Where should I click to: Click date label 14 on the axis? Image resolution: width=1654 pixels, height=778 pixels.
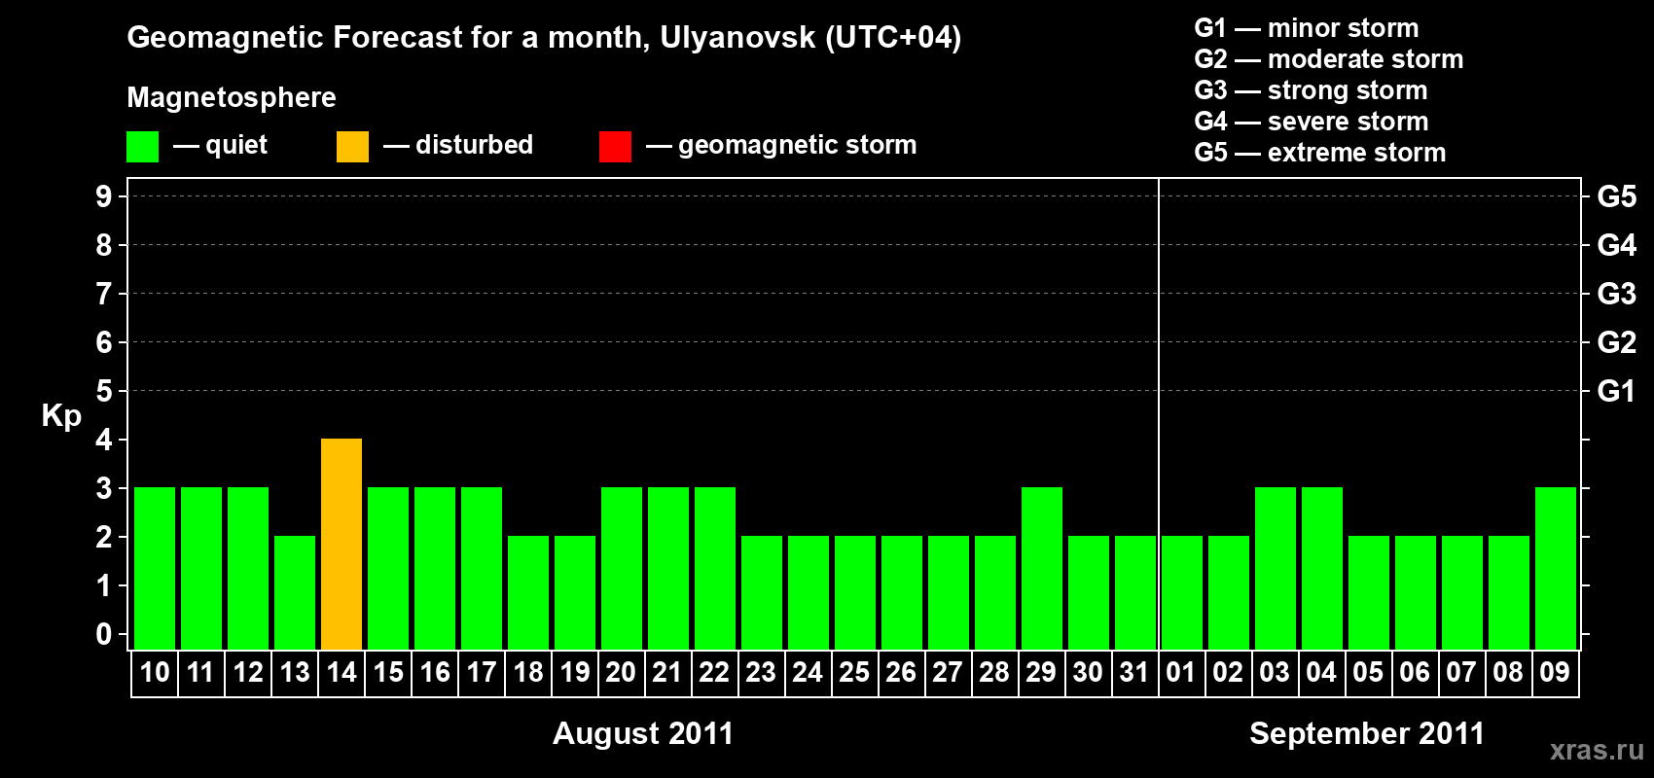[x=342, y=672]
